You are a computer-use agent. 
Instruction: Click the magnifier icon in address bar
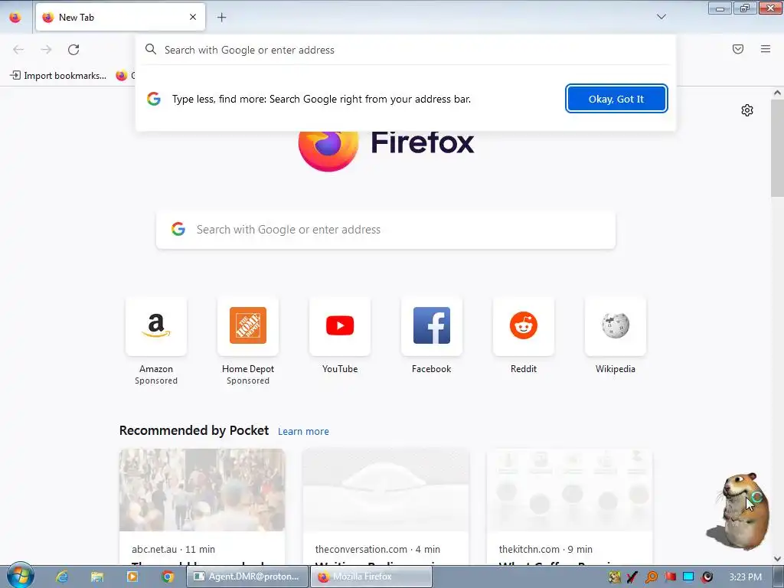click(151, 49)
